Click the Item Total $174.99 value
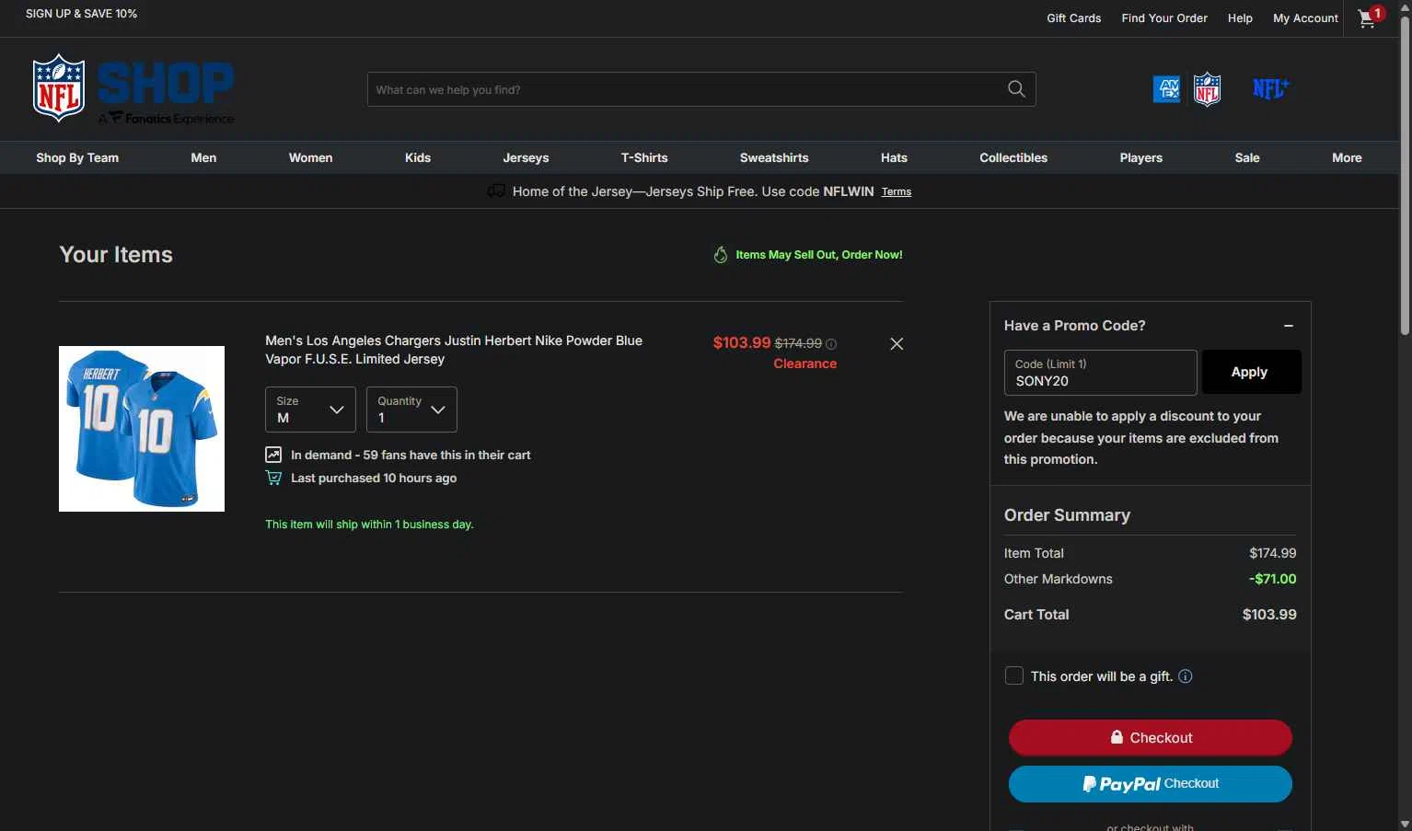This screenshot has width=1412, height=831. click(1272, 553)
